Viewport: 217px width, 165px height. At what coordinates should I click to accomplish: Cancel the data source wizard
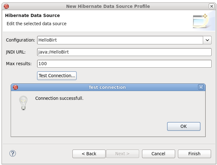(x=158, y=154)
